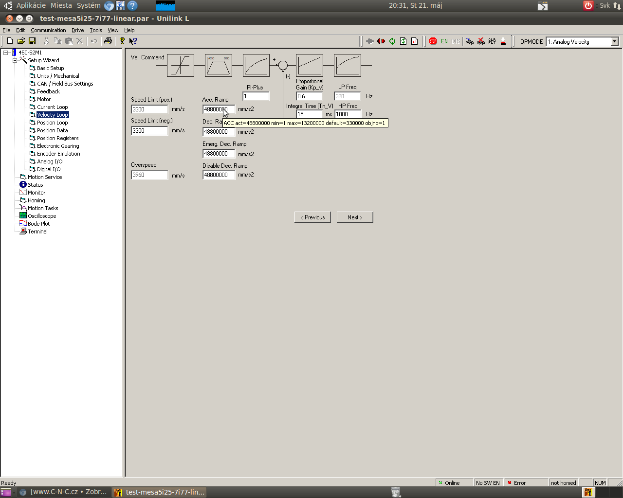Open the Drive menu
Viewport: 623px width, 498px height.
77,30
